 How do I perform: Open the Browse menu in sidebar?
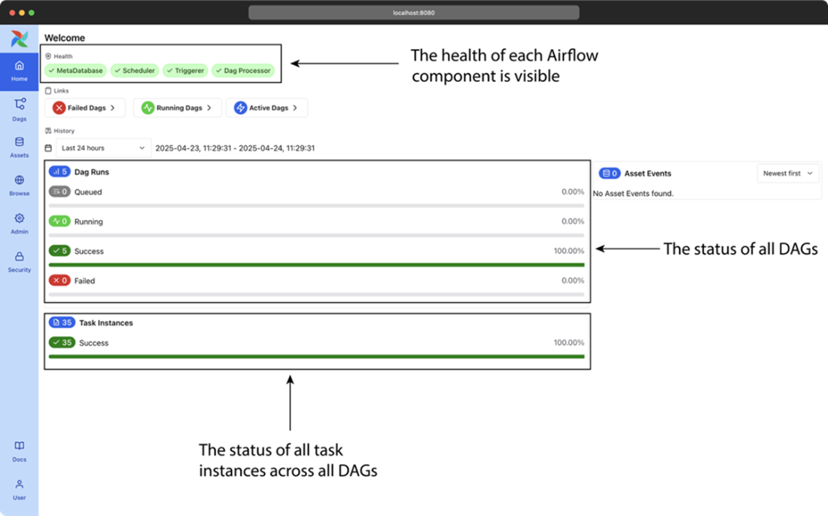point(20,185)
